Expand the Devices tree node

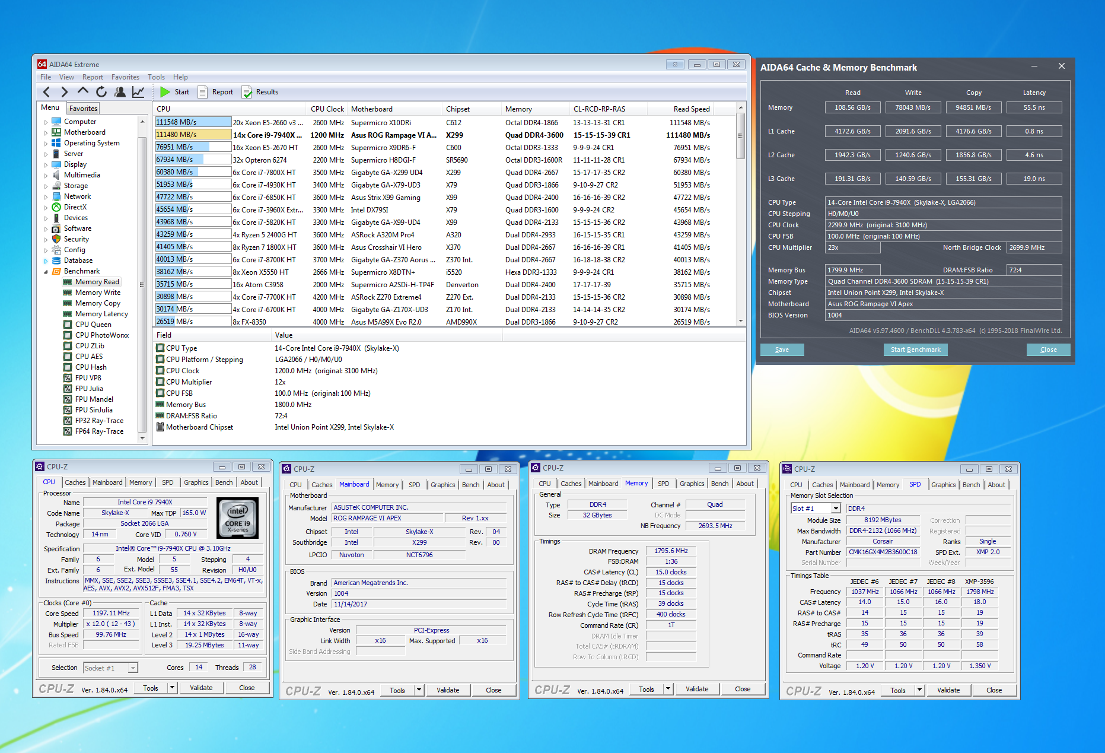click(46, 218)
